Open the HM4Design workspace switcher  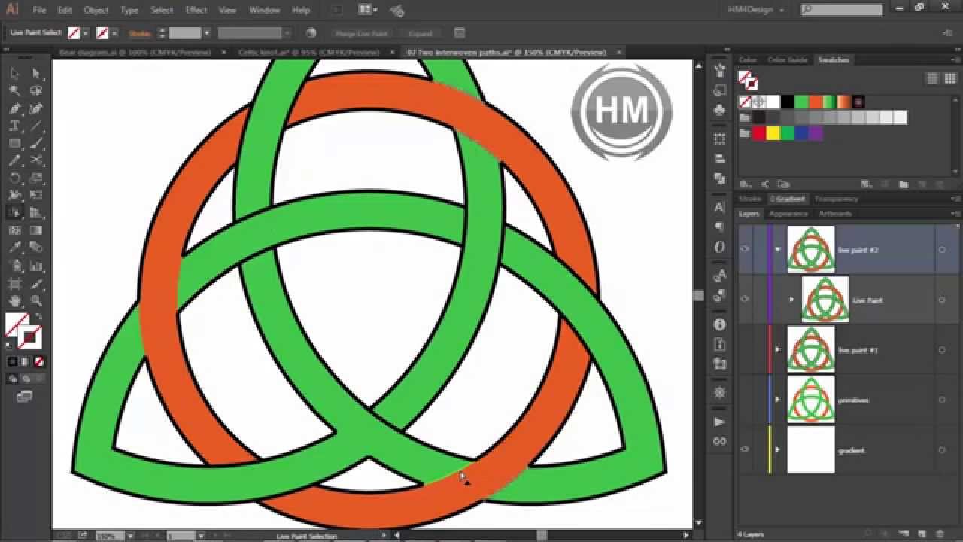756,10
